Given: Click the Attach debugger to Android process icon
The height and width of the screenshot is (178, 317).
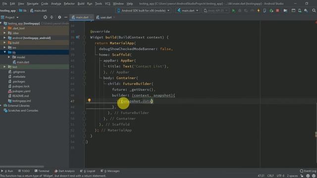Looking at the screenshot, I should click(x=271, y=10).
